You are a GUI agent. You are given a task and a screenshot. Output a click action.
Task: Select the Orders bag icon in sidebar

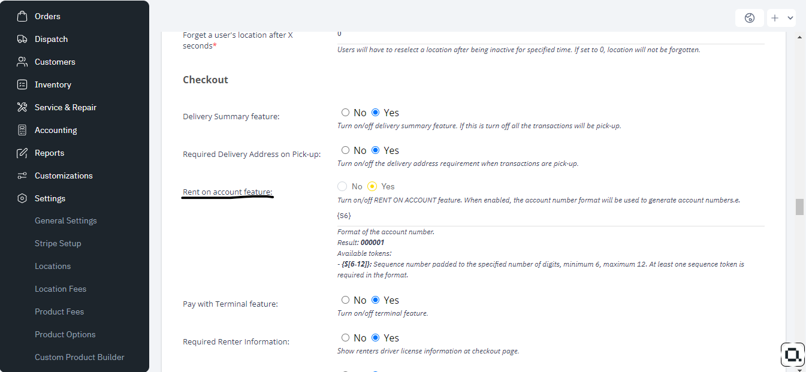pos(22,16)
